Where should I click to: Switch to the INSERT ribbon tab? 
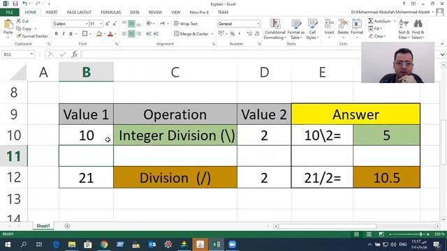point(52,13)
